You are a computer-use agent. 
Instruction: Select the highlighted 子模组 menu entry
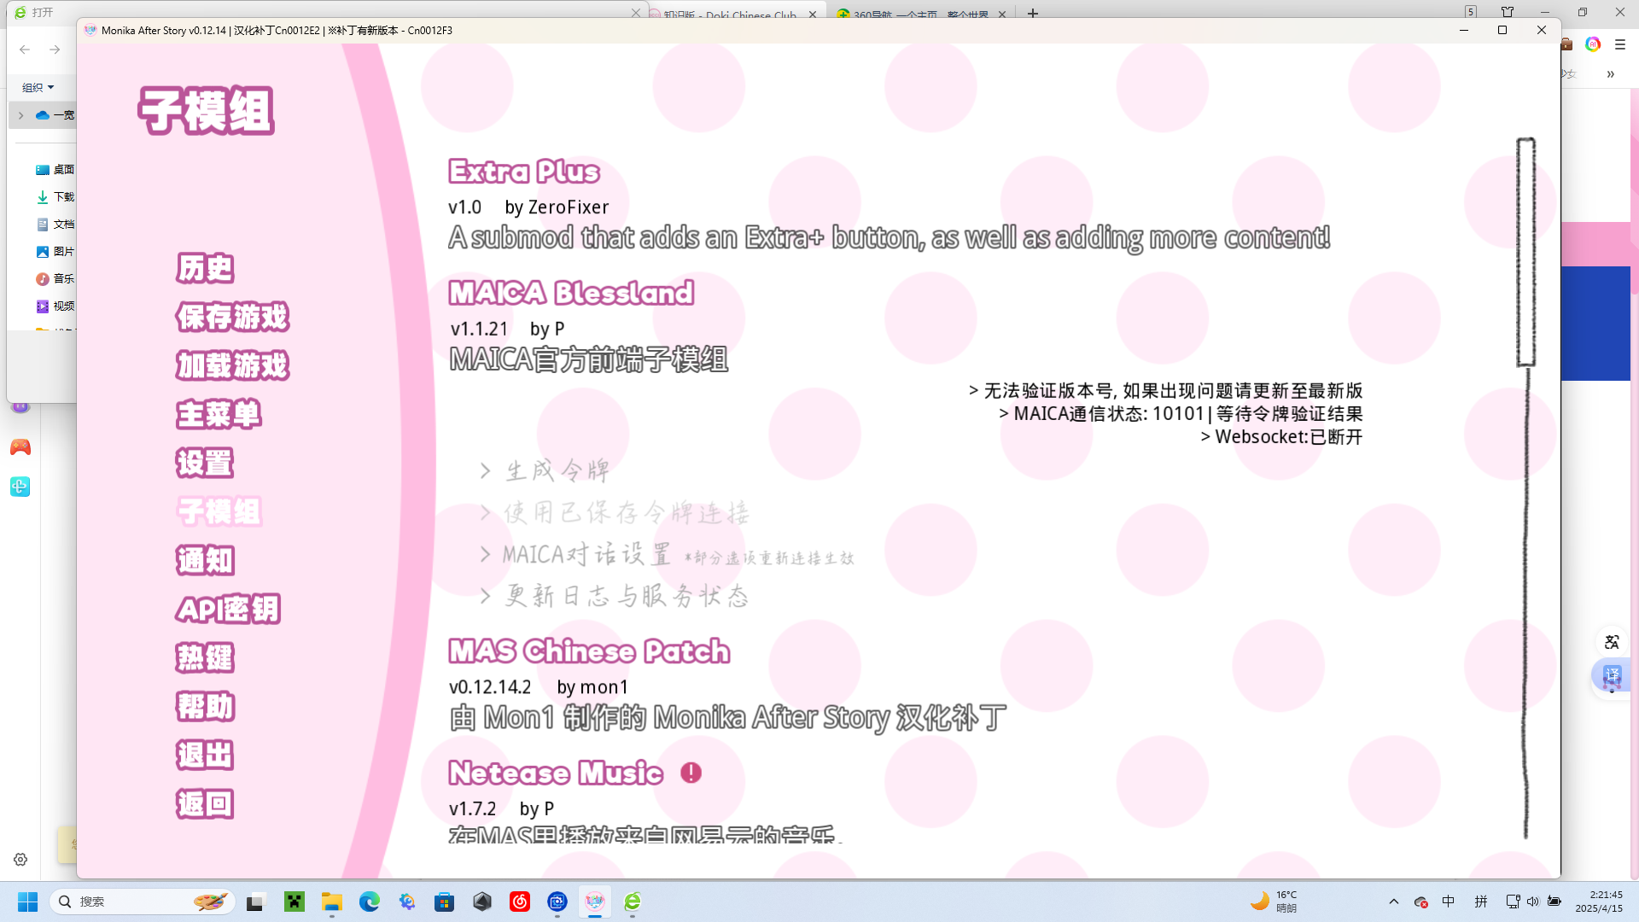coord(219,511)
